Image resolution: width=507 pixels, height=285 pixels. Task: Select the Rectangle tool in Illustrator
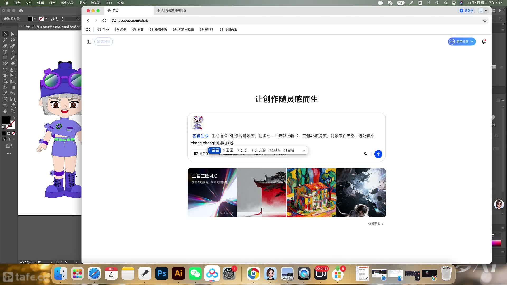[x=5, y=58]
